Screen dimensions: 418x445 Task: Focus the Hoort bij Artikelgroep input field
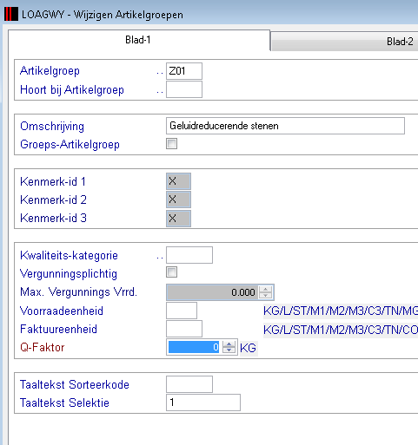pos(184,89)
